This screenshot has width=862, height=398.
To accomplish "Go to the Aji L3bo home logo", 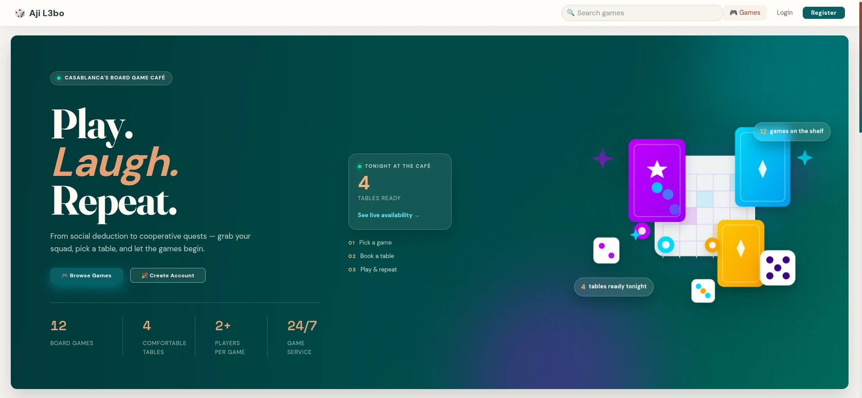I will tap(40, 13).
